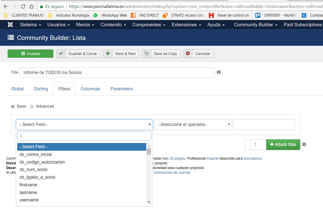The width and height of the screenshot is (323, 219).
Task: Click the checkmark icon of Guardar & Cerrar
Action: pos(61,54)
